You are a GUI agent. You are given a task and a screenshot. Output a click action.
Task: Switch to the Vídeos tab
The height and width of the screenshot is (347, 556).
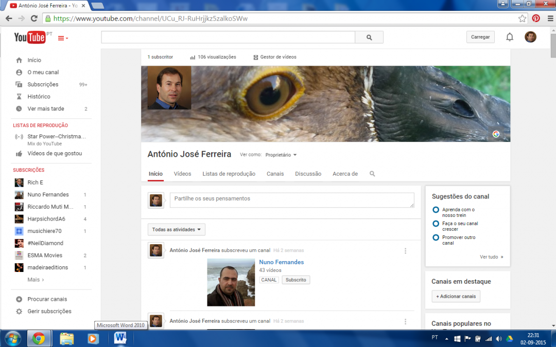pos(182,174)
